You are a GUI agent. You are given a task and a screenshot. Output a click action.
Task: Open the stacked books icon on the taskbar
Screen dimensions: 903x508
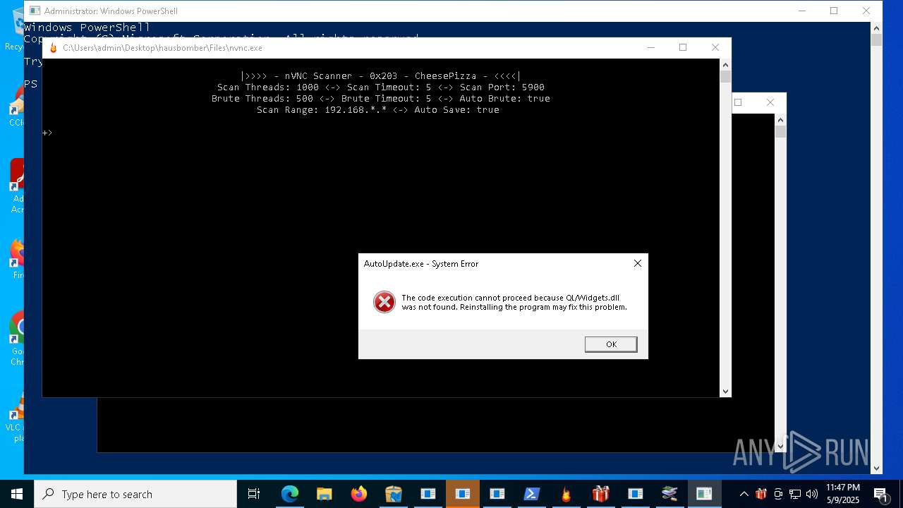pyautogui.click(x=670, y=494)
